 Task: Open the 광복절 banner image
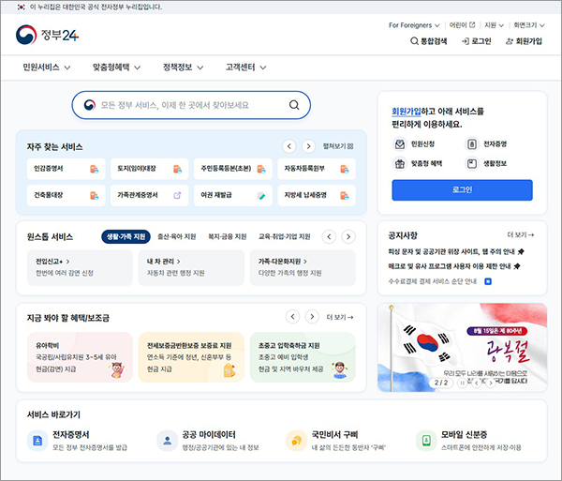[462, 347]
